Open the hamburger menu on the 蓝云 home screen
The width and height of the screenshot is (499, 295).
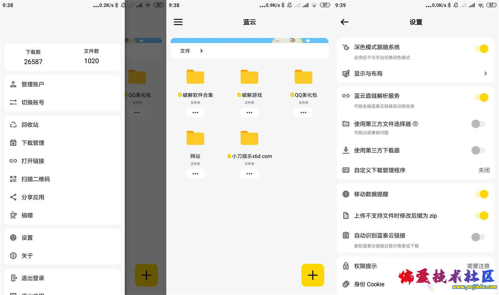click(x=178, y=22)
